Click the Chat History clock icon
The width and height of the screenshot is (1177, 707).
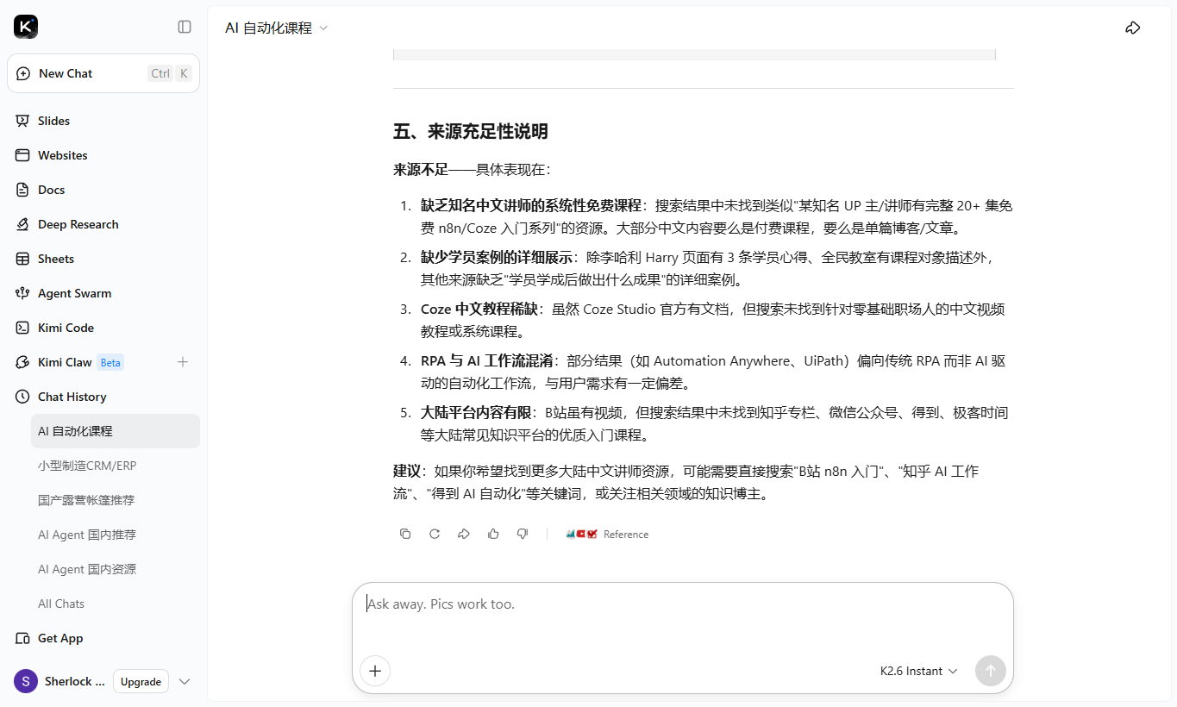(22, 397)
